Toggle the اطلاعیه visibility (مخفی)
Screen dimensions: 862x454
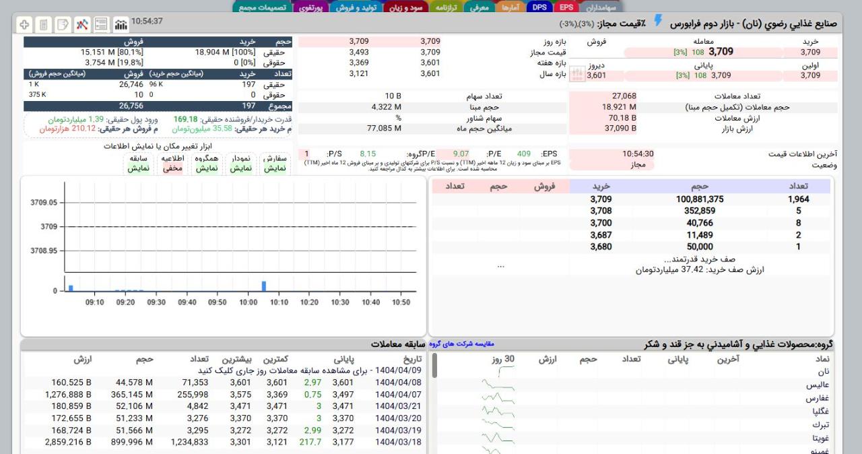point(173,164)
